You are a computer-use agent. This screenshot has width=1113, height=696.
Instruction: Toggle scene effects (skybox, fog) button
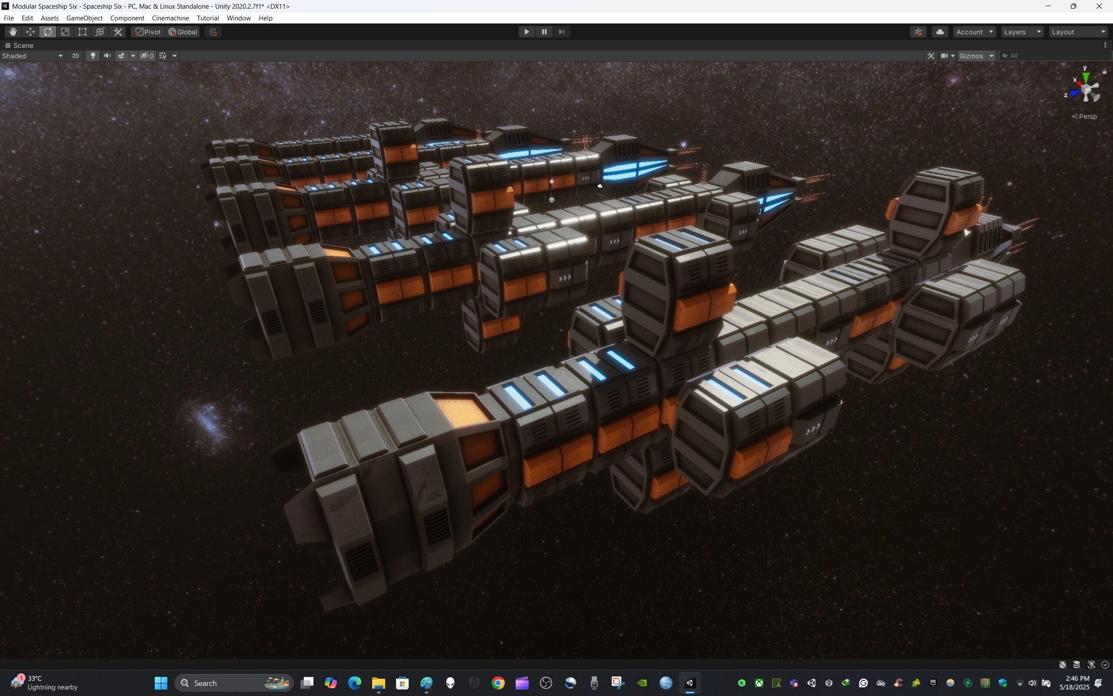click(x=121, y=56)
